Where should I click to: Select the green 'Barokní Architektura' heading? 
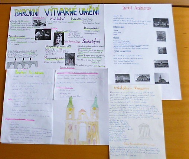coord(30,73)
